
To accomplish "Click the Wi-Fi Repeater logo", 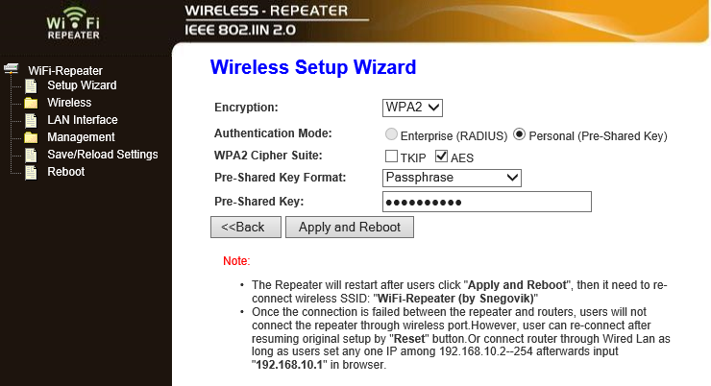I will click(73, 24).
